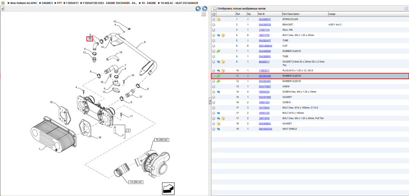Select callout number 1 near the intercooler
409x196 pixels.
40,149
